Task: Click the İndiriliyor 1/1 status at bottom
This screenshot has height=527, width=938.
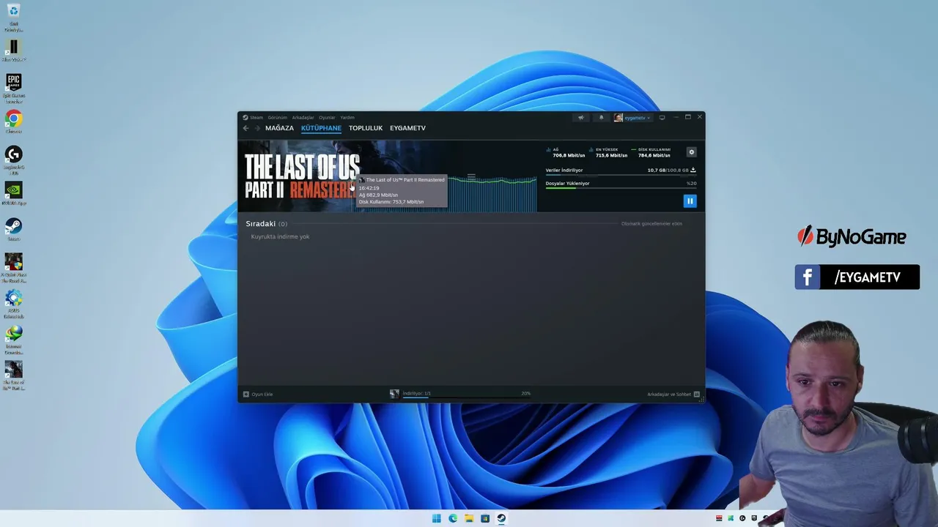Action: point(416,393)
